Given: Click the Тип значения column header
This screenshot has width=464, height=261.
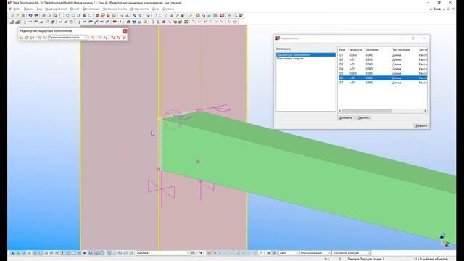Looking at the screenshot, I should (x=401, y=50).
